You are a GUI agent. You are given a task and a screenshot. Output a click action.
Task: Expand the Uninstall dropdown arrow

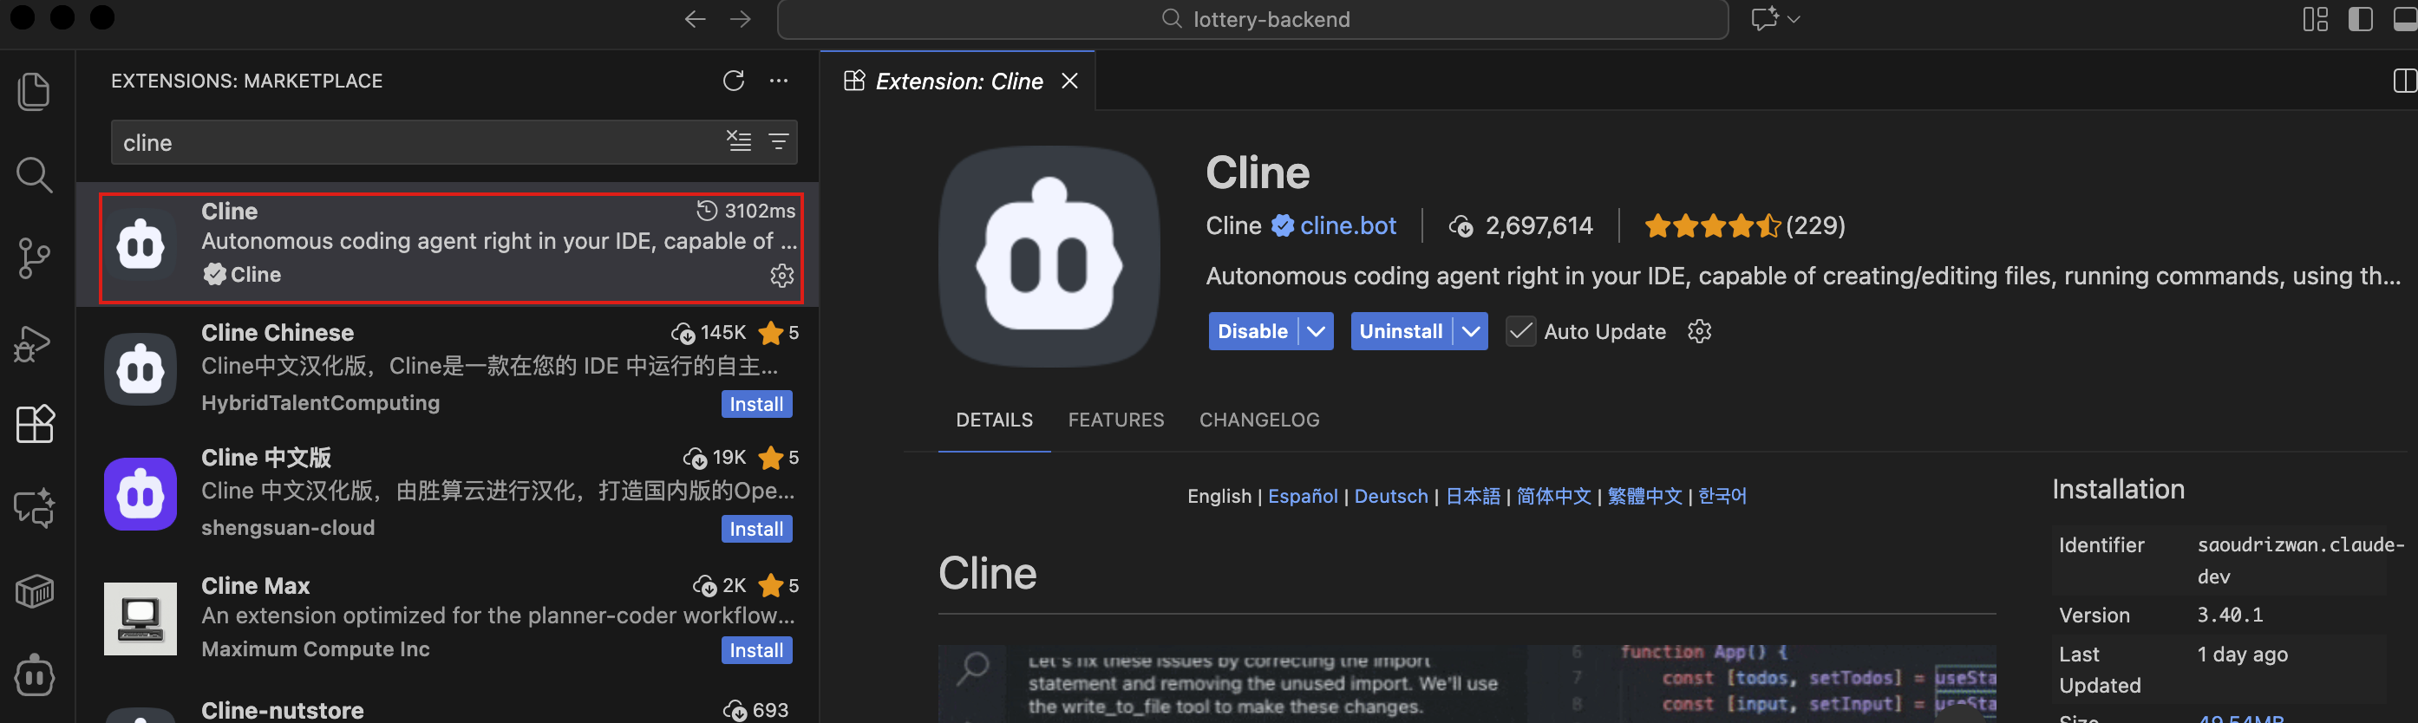1471,331
